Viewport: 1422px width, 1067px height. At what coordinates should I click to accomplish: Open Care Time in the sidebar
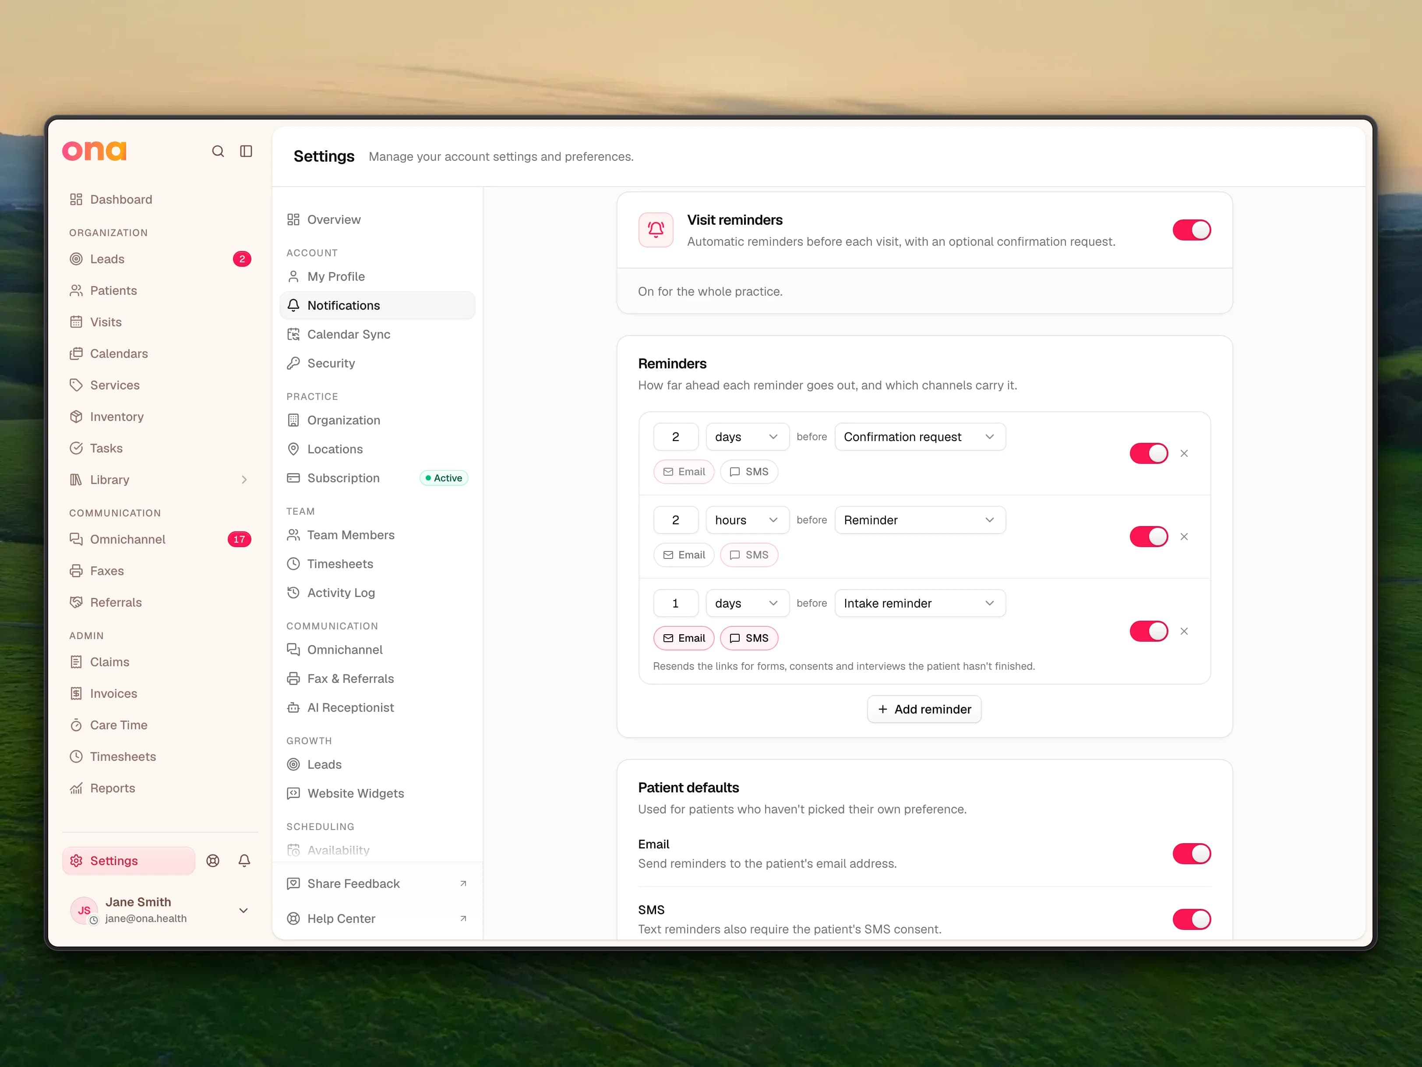click(x=160, y=725)
